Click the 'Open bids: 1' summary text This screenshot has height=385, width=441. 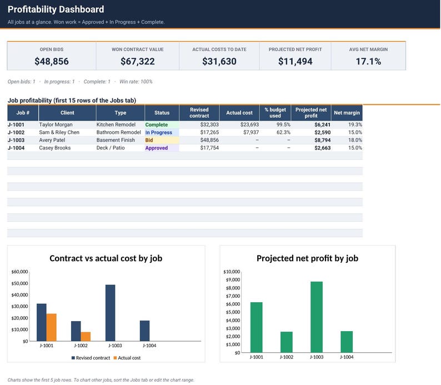pyautogui.click(x=21, y=82)
